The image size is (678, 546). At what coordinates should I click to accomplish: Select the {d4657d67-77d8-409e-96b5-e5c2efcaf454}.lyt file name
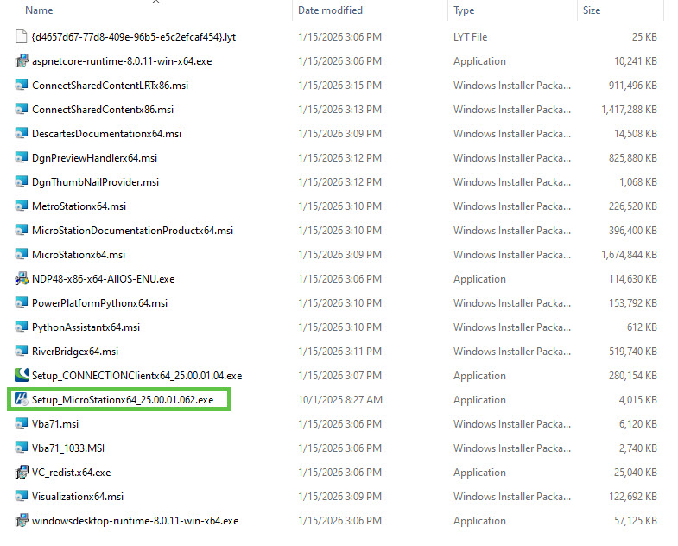click(x=134, y=37)
